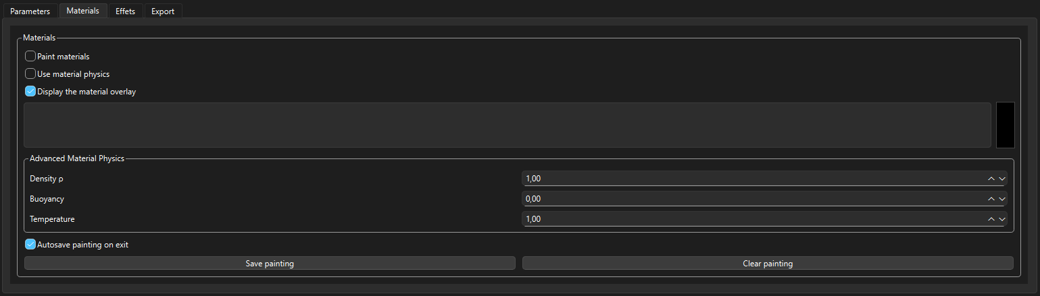
Task: Disable Display the material overlay
Action: tap(30, 92)
